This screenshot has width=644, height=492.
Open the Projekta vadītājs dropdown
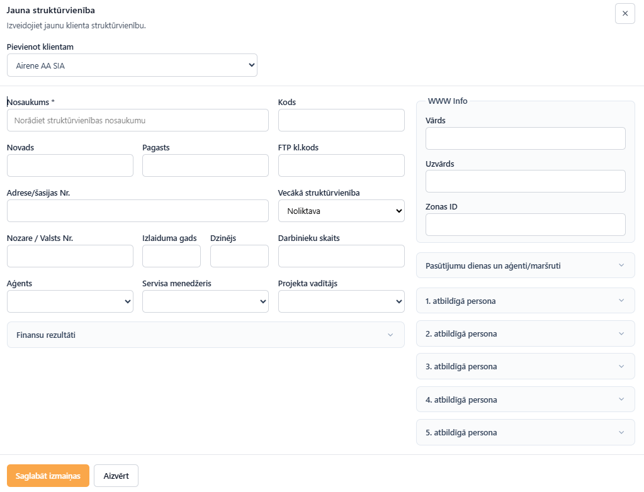[341, 301]
